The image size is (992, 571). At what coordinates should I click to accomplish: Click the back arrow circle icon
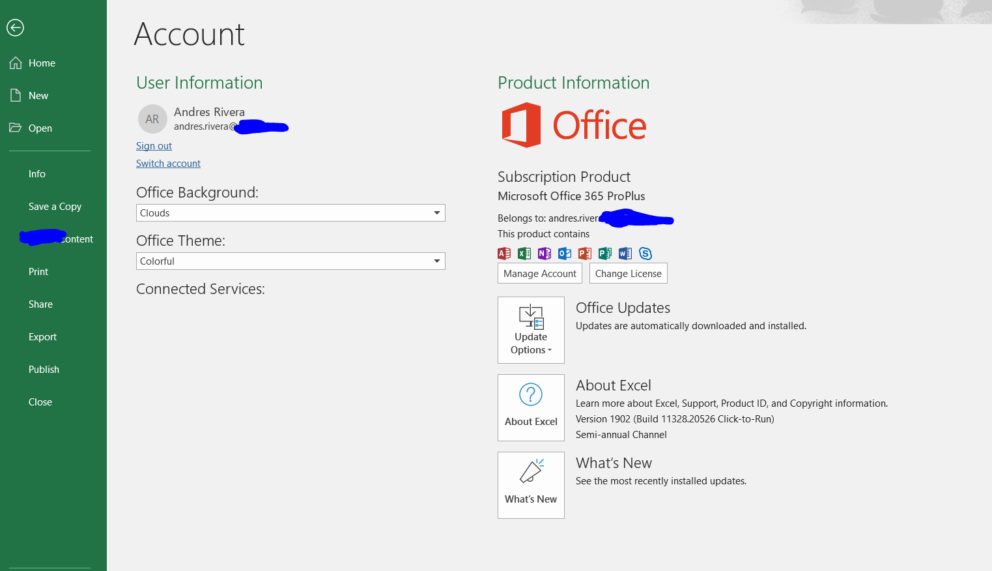(x=15, y=27)
